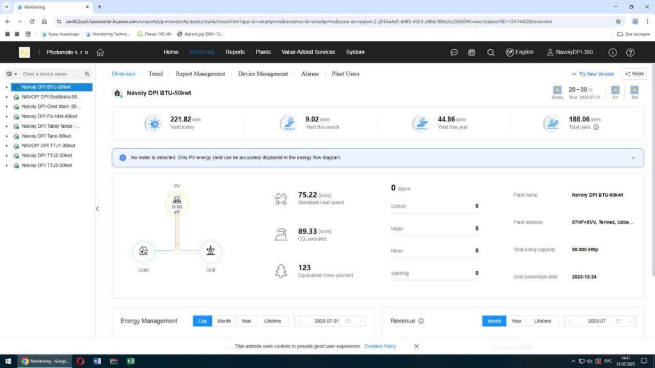Open the help question mark icon
The width and height of the screenshot is (655, 368).
pyautogui.click(x=629, y=52)
